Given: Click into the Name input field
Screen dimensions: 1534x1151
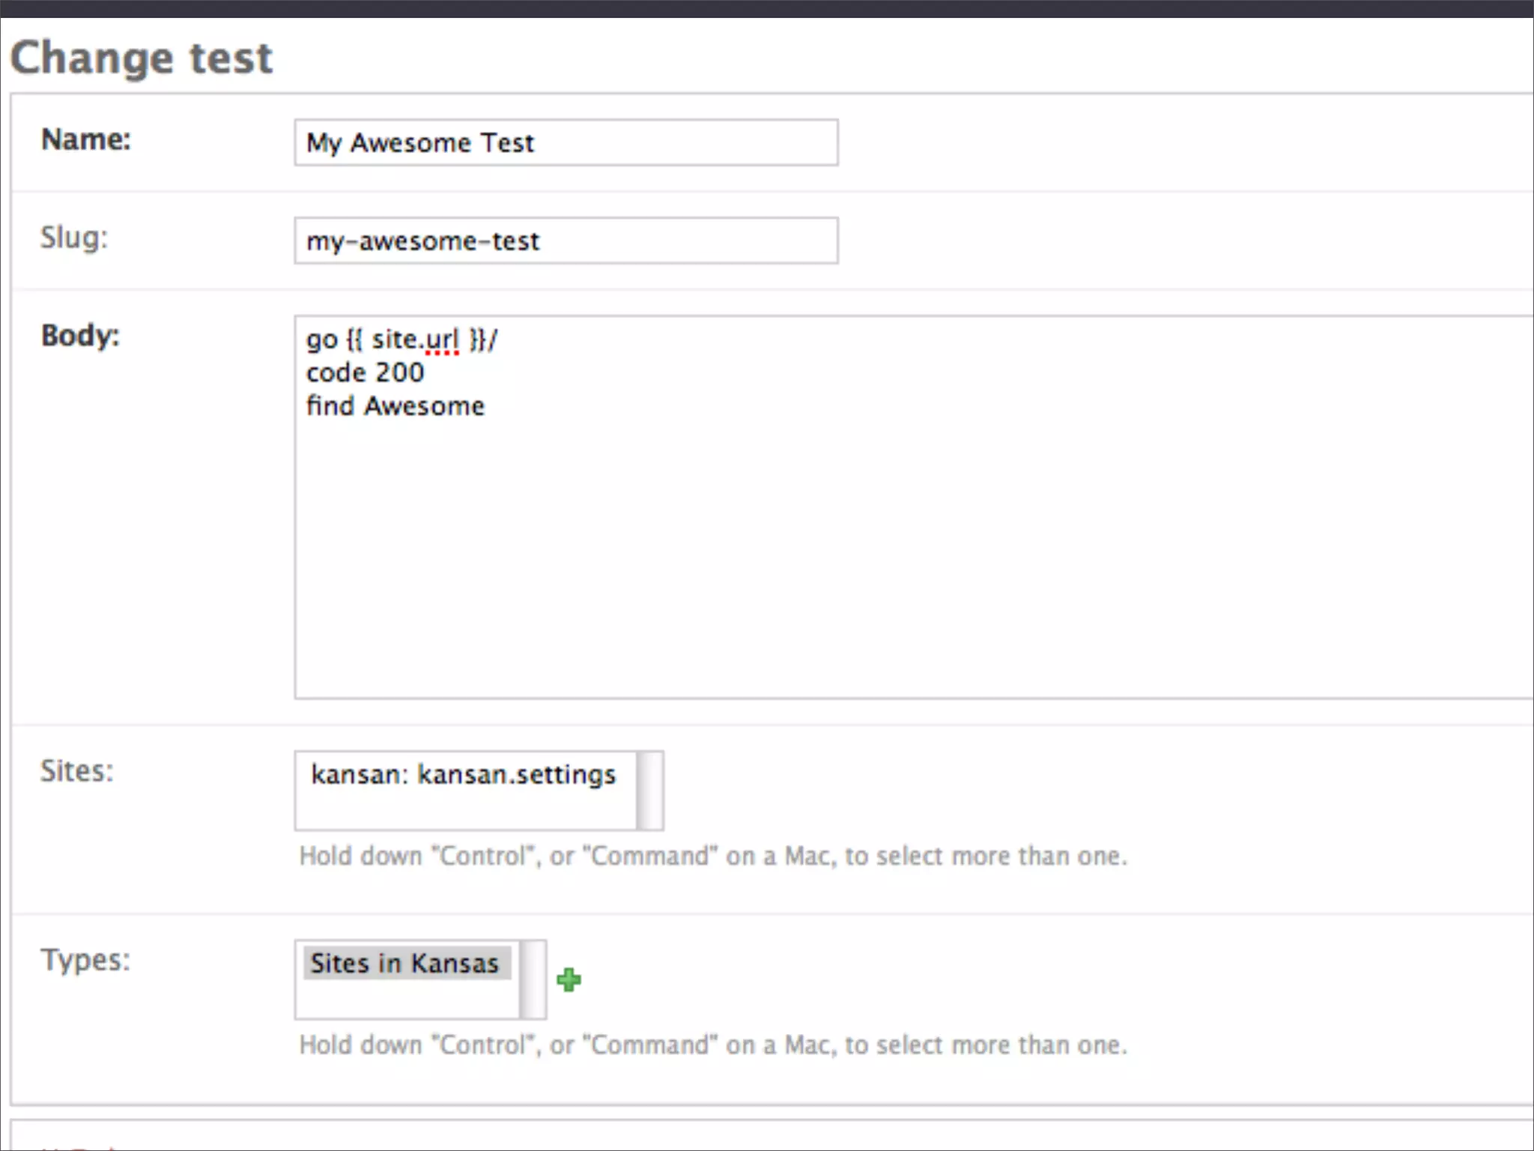Looking at the screenshot, I should point(566,142).
